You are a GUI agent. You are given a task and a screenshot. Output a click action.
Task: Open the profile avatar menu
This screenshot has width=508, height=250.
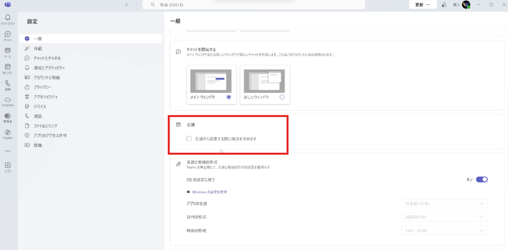(466, 4)
